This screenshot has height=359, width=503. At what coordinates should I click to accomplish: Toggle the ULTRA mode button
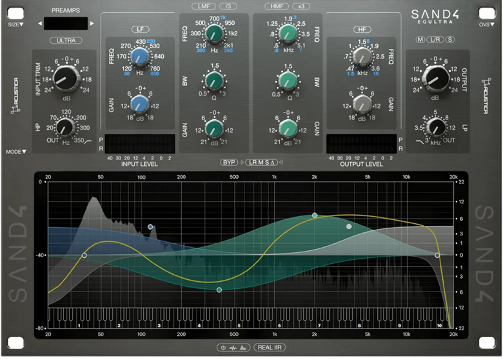coord(66,41)
